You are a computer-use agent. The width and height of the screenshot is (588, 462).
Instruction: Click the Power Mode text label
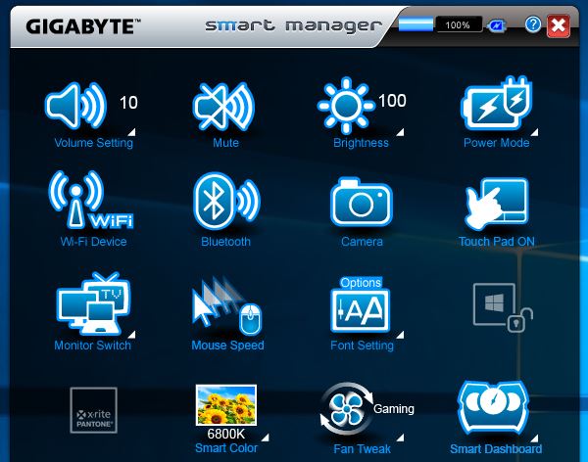[x=497, y=143]
